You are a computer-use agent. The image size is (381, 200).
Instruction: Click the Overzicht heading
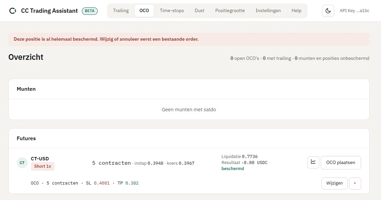coord(26,57)
